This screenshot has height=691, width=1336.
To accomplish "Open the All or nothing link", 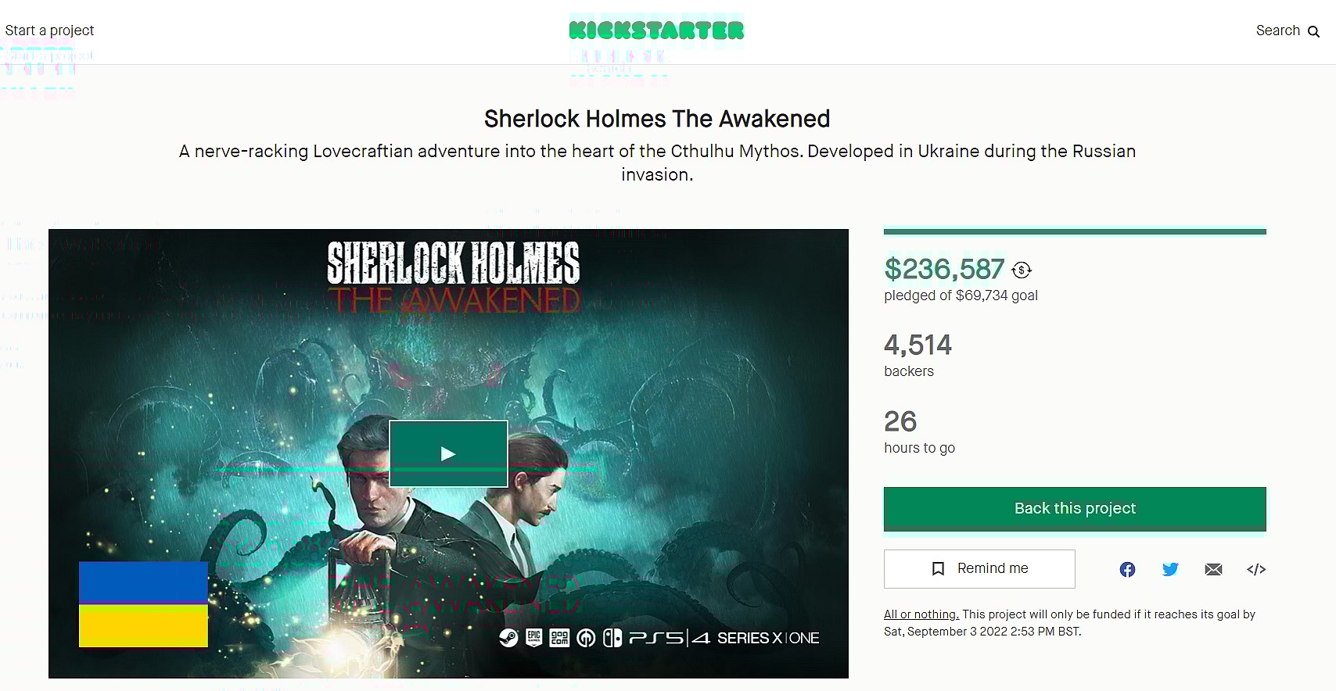I will pos(921,614).
